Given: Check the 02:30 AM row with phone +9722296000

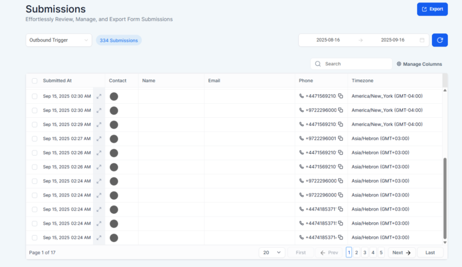Looking at the screenshot, I should (35, 111).
